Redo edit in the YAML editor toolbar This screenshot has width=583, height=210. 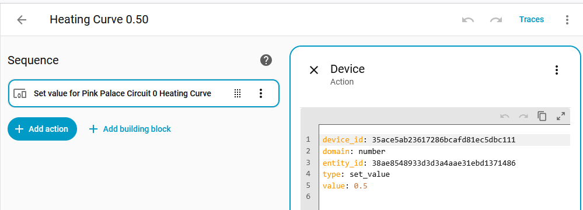click(x=523, y=116)
